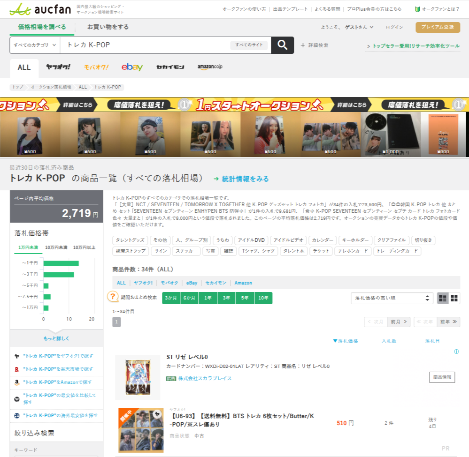
Task: Select the amazon.co.jp site logo tab
Action: pos(209,67)
